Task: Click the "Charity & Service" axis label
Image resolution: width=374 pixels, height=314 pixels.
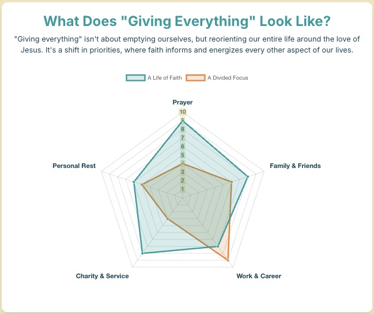Action: click(x=102, y=276)
